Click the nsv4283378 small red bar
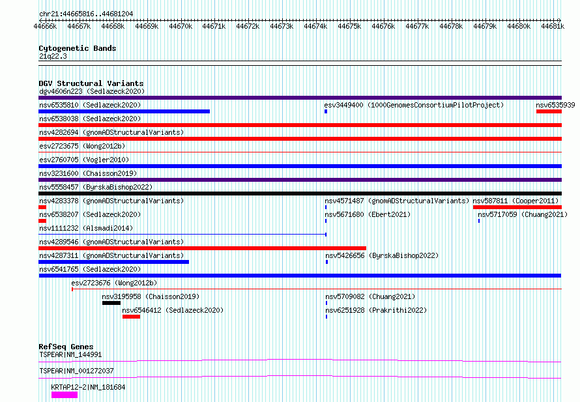Viewport: 580px width, 402px height. (x=42, y=207)
